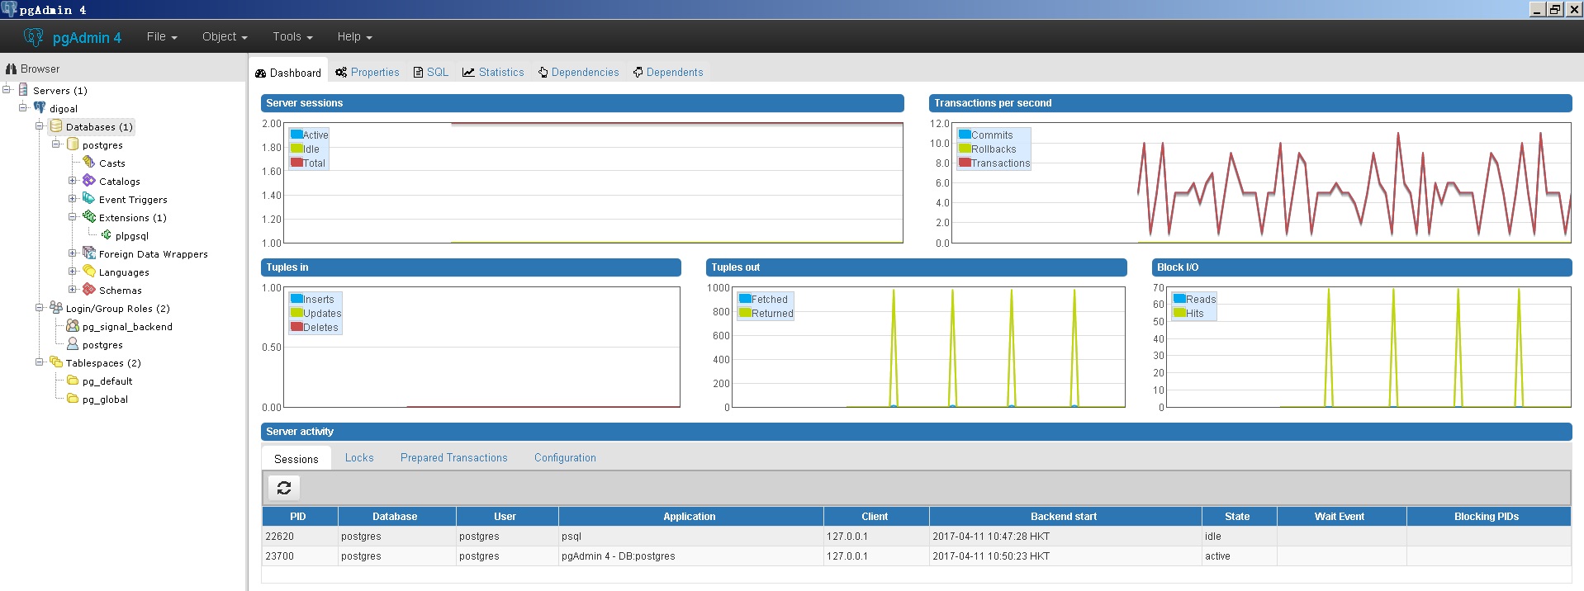This screenshot has height=591, width=1584.
Task: Click the Active legend swatch in Server sessions
Action: click(296, 135)
